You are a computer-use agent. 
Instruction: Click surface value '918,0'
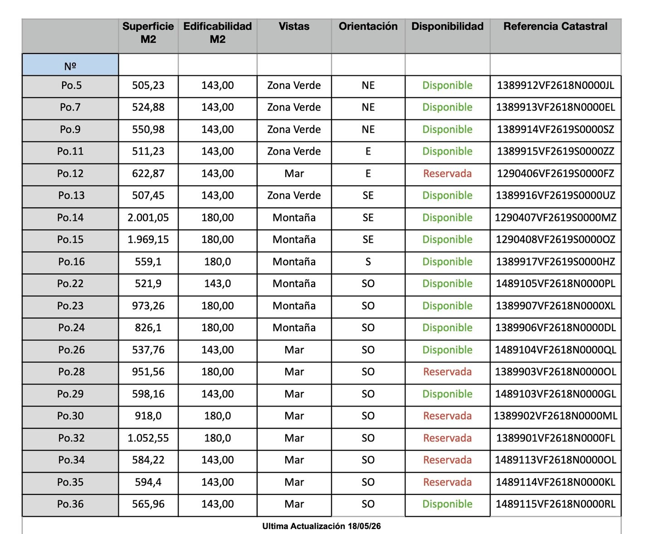148,415
